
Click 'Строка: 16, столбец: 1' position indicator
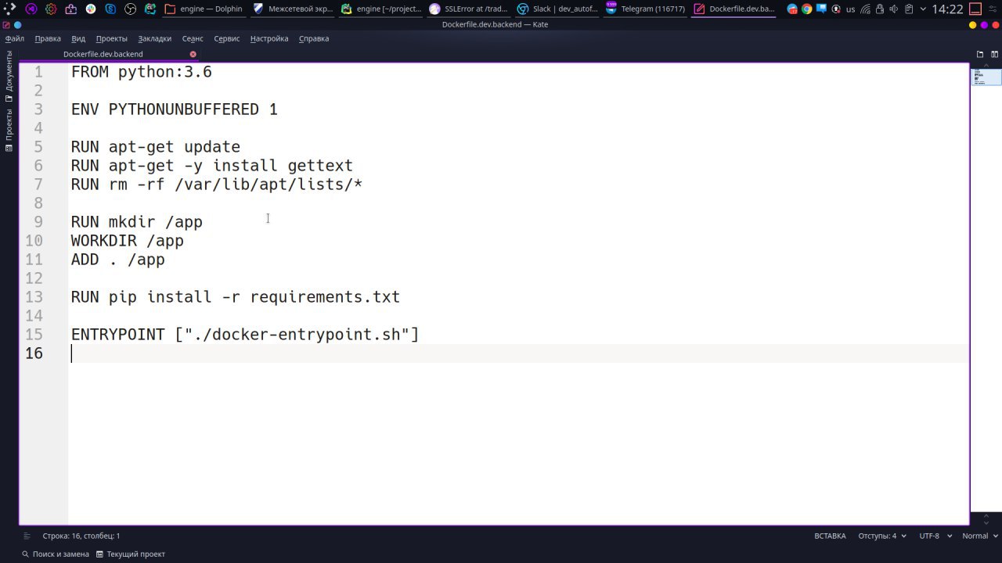81,536
